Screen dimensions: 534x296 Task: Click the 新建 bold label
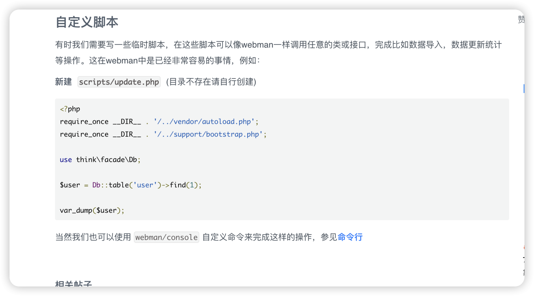pos(63,82)
